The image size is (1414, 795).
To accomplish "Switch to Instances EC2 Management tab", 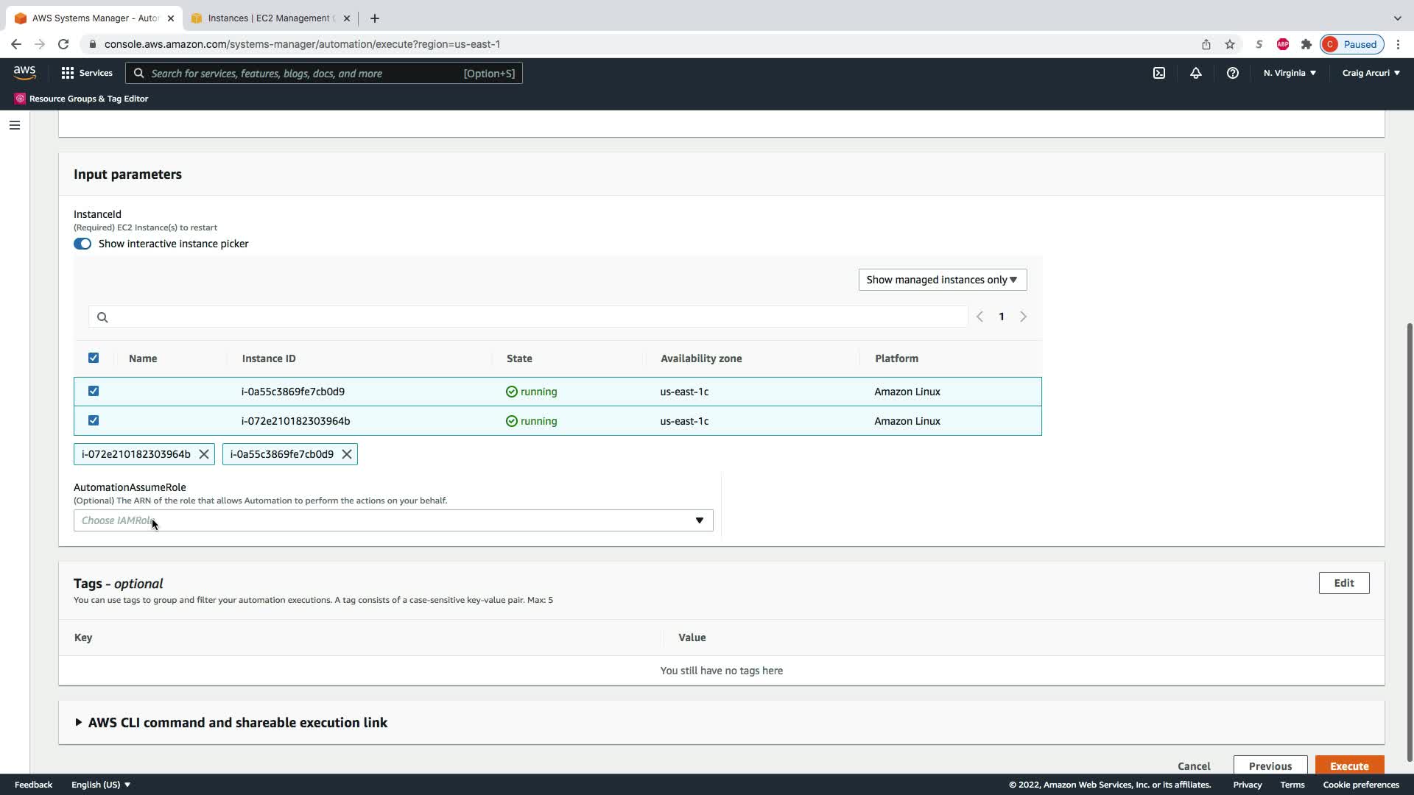I will click(x=269, y=18).
